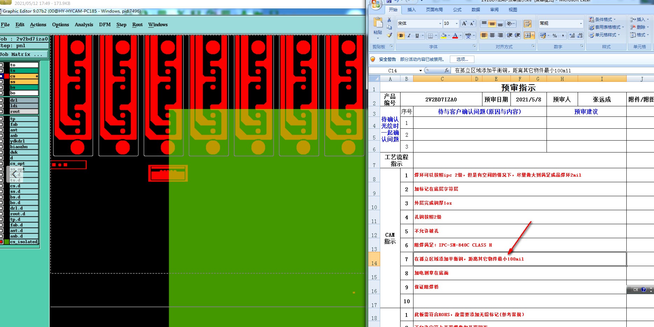Screen dimensions: 654x327
Task: Open the Conditional Formatting (条件格式) dropdown
Action: [602, 19]
